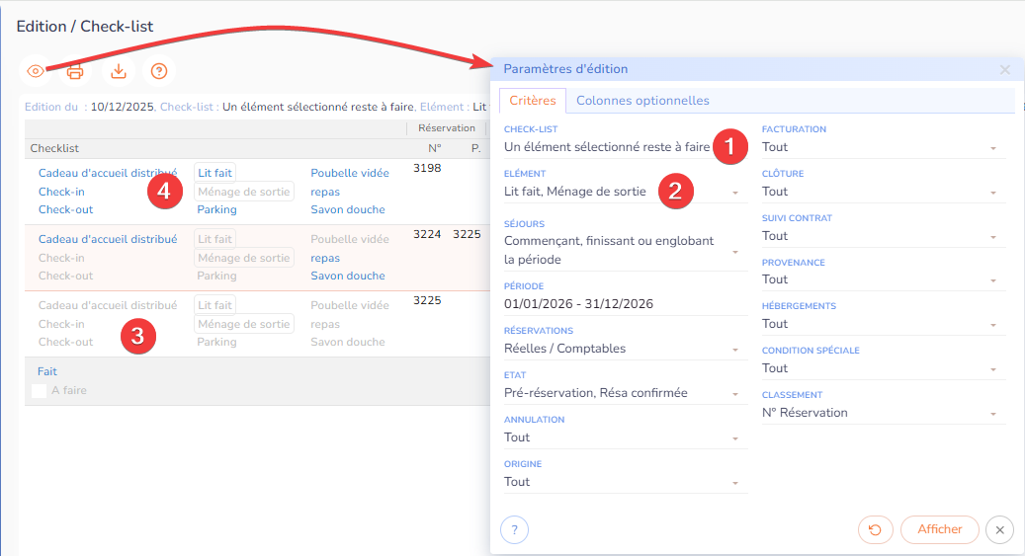Select the Critères tab
The width and height of the screenshot is (1025, 556).
532,101
